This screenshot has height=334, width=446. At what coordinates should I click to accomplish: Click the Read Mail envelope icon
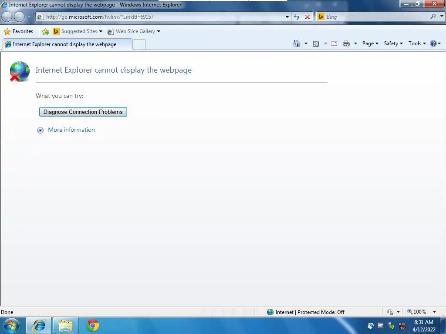334,43
